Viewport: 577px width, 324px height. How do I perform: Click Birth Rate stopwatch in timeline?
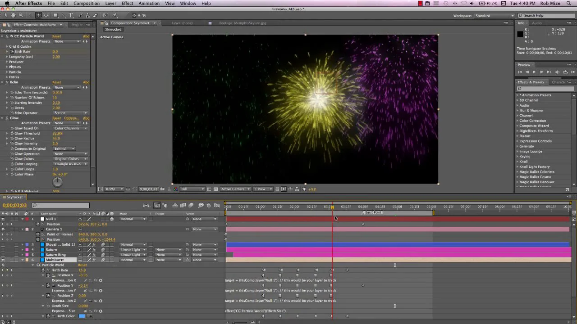point(43,270)
